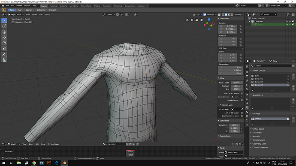Image resolution: width=296 pixels, height=166 pixels.
Task: Click the zoom magnifier icon in viewport
Action: pyautogui.click(x=202, y=20)
